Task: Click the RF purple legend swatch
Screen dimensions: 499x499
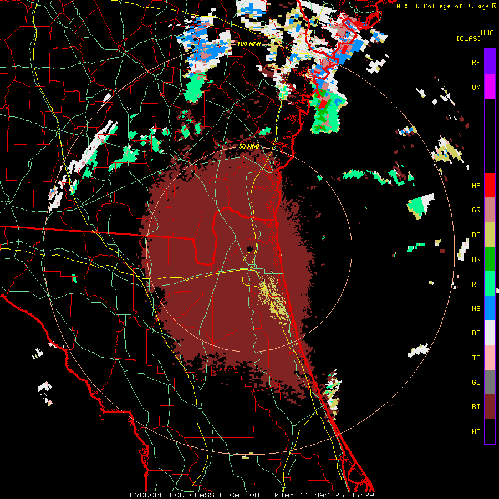Action: tap(490, 62)
